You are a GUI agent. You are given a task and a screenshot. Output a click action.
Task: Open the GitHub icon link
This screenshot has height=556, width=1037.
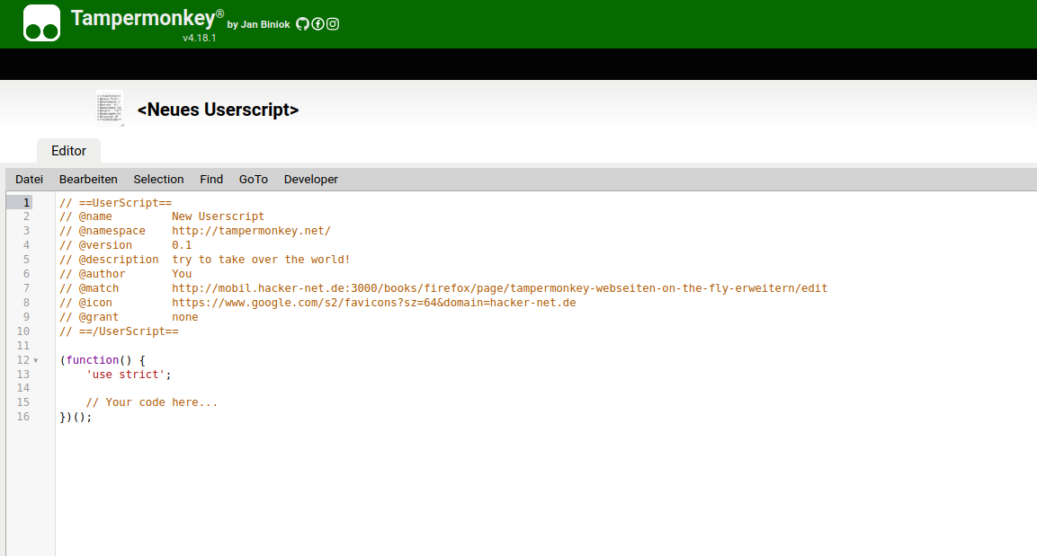point(302,24)
